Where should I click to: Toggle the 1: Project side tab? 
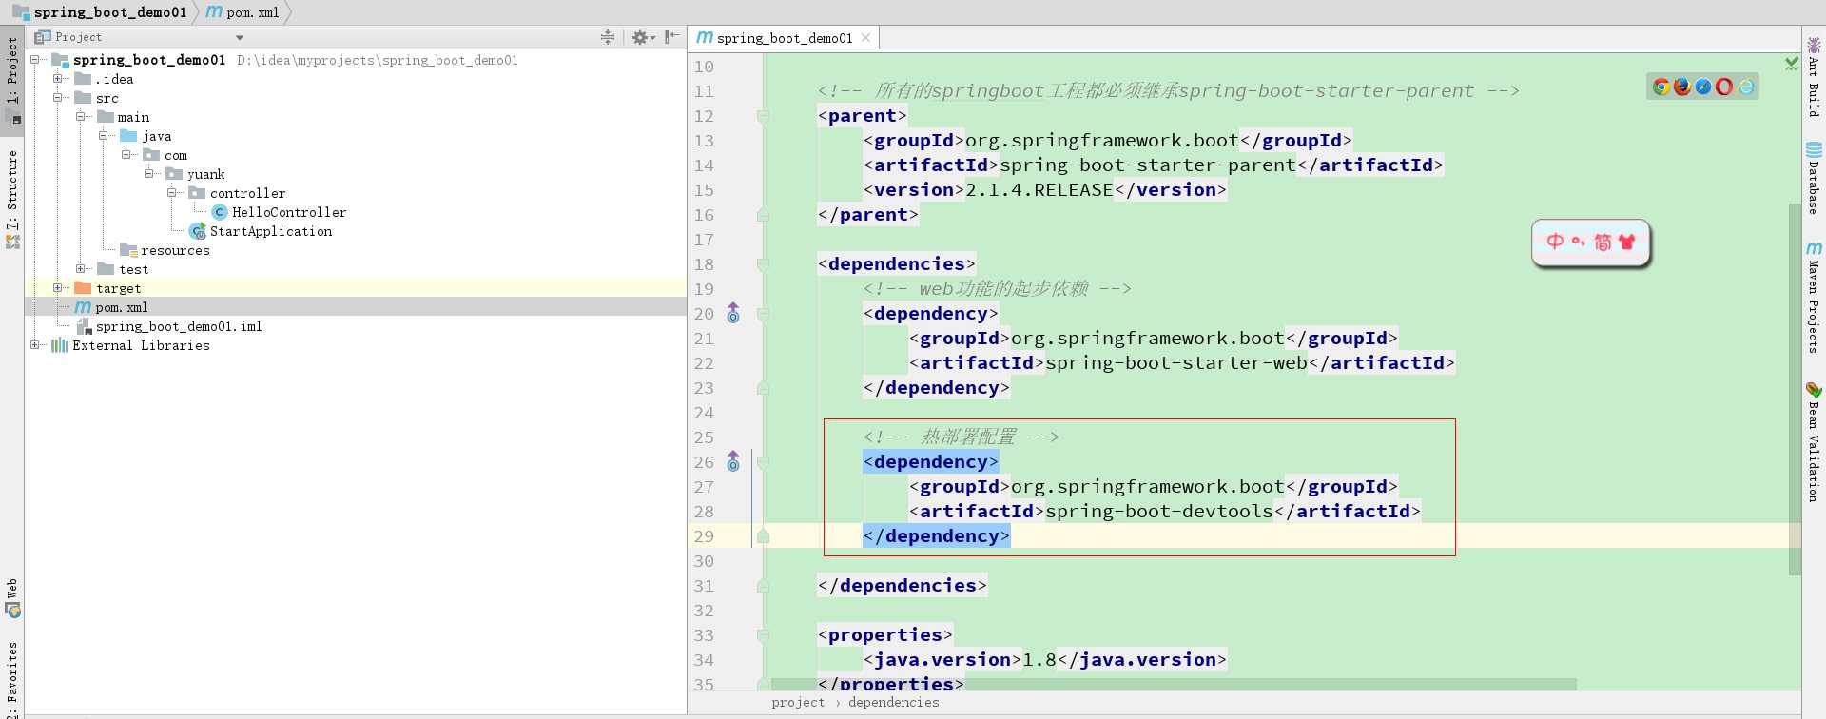(x=12, y=80)
